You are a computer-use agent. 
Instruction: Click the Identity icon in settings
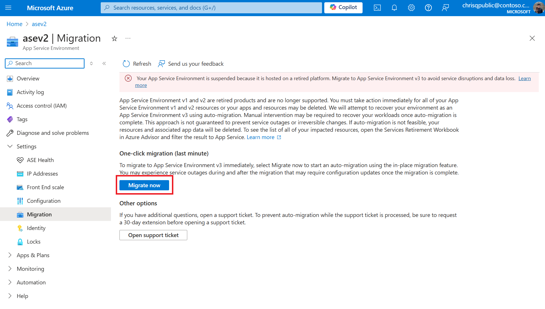pos(20,228)
